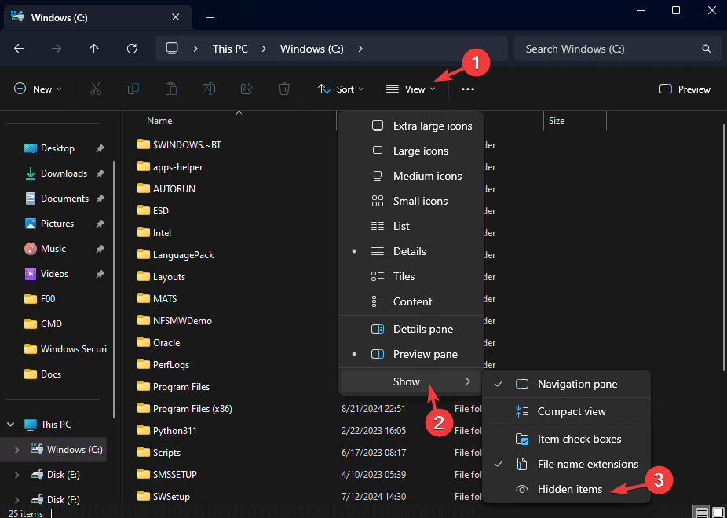Open the New dropdown
The image size is (727, 518).
tap(38, 89)
